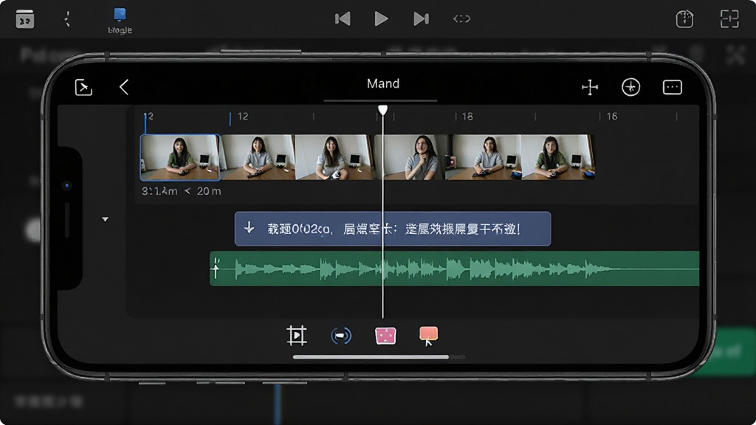The height and width of the screenshot is (425, 756).
Task: Open the more options ellipsis button
Action: pyautogui.click(x=672, y=87)
